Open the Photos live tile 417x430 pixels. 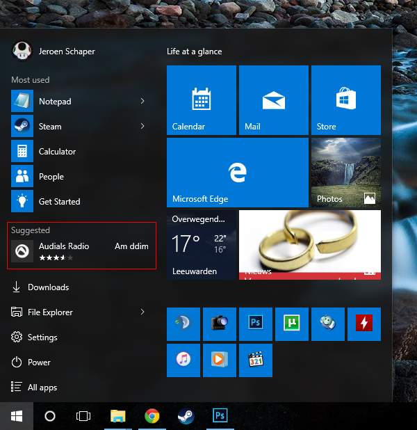coord(346,173)
